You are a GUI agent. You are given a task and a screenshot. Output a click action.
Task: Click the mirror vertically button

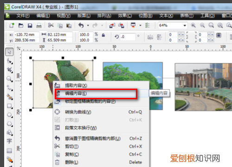tap(159, 37)
